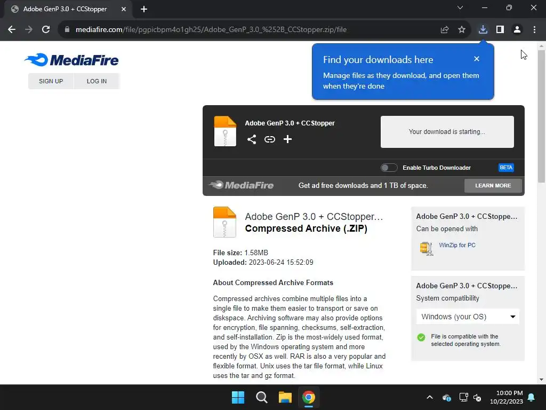
Task: Open the browser side panel
Action: click(500, 30)
